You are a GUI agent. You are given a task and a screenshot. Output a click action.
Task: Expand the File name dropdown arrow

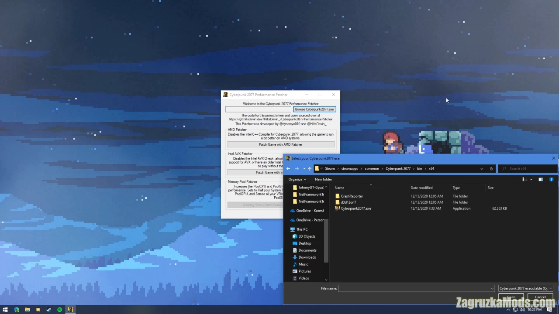point(493,288)
